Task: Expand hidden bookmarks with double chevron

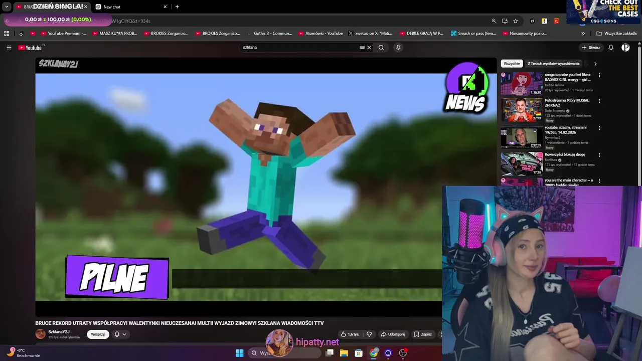Action: [x=583, y=34]
